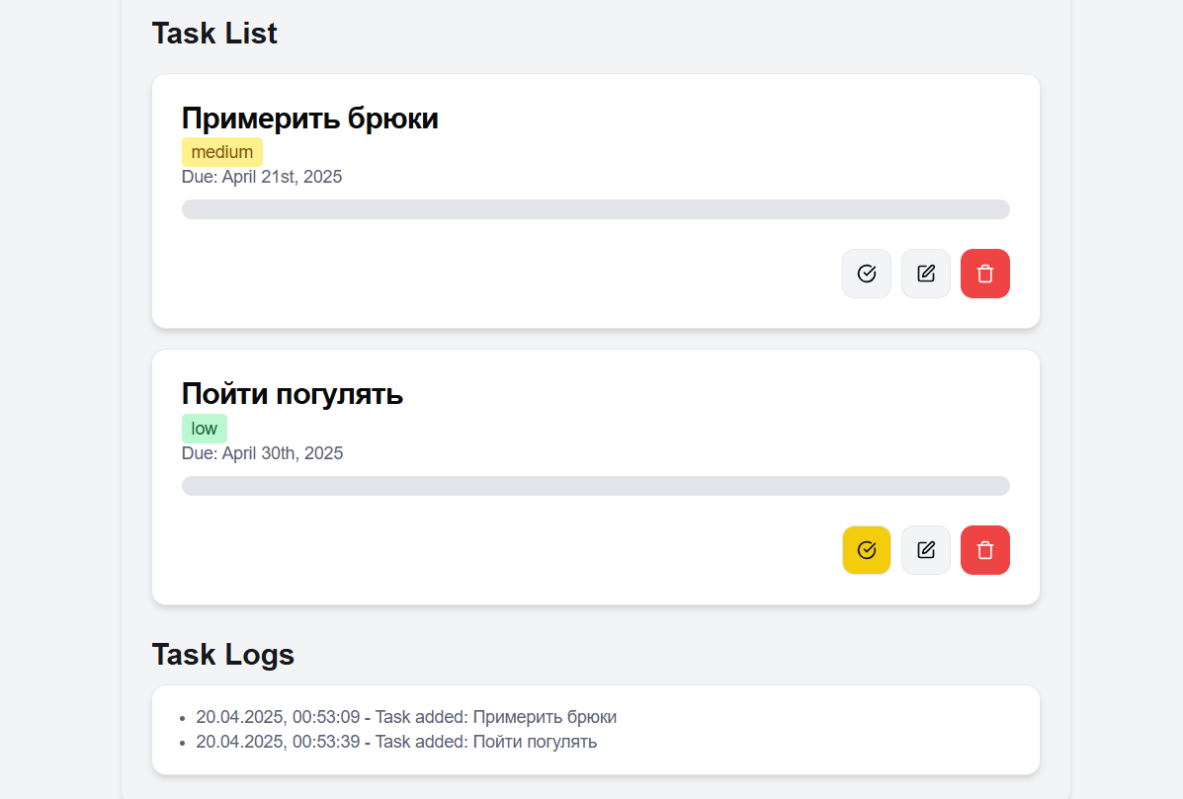The height and width of the screenshot is (799, 1183).
Task: Click the progress bar of "Пойти погулять"
Action: [x=596, y=486]
